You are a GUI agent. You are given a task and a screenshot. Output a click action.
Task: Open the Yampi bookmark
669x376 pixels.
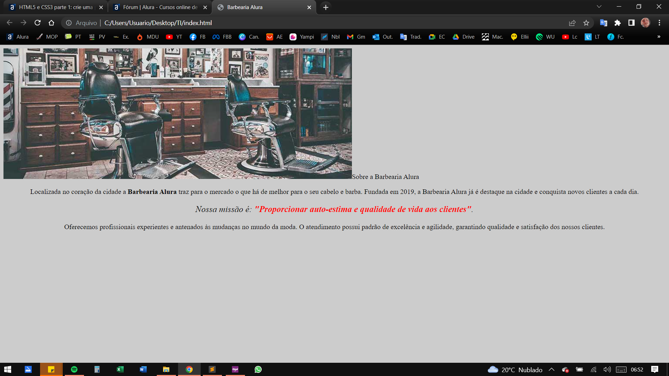pos(302,37)
